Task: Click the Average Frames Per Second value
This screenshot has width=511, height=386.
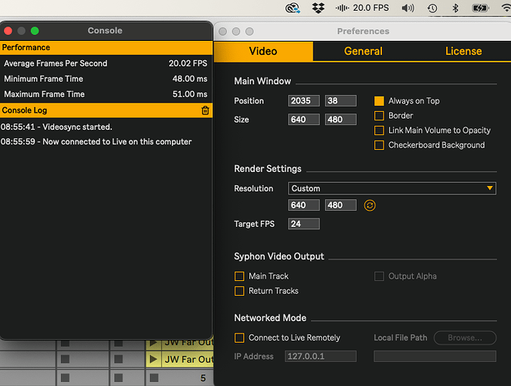Action: coord(188,63)
